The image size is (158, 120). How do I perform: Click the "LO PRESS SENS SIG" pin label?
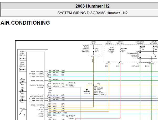[37, 96]
